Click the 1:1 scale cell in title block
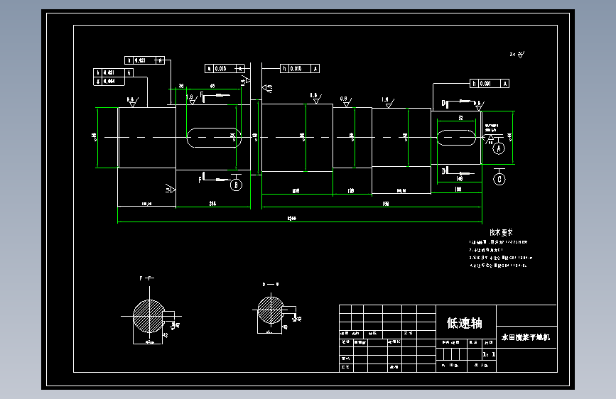 (489, 354)
